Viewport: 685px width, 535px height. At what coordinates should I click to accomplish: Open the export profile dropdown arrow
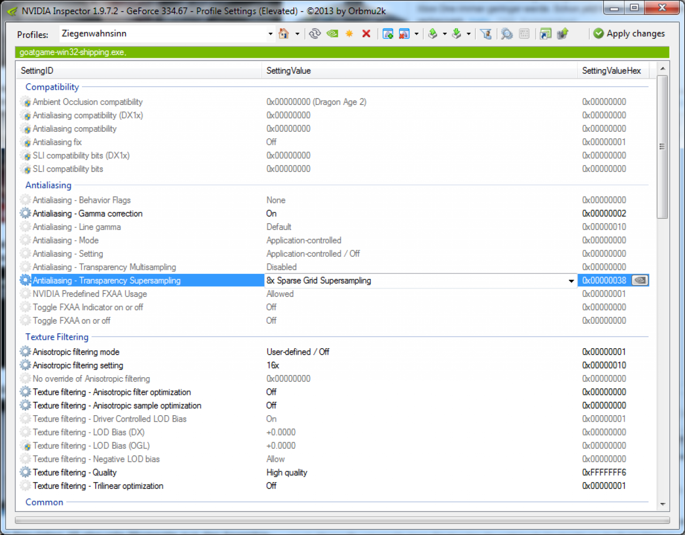(445, 34)
